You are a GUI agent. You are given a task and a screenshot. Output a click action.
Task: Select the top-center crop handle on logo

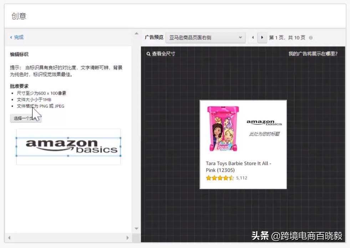[x=68, y=138]
